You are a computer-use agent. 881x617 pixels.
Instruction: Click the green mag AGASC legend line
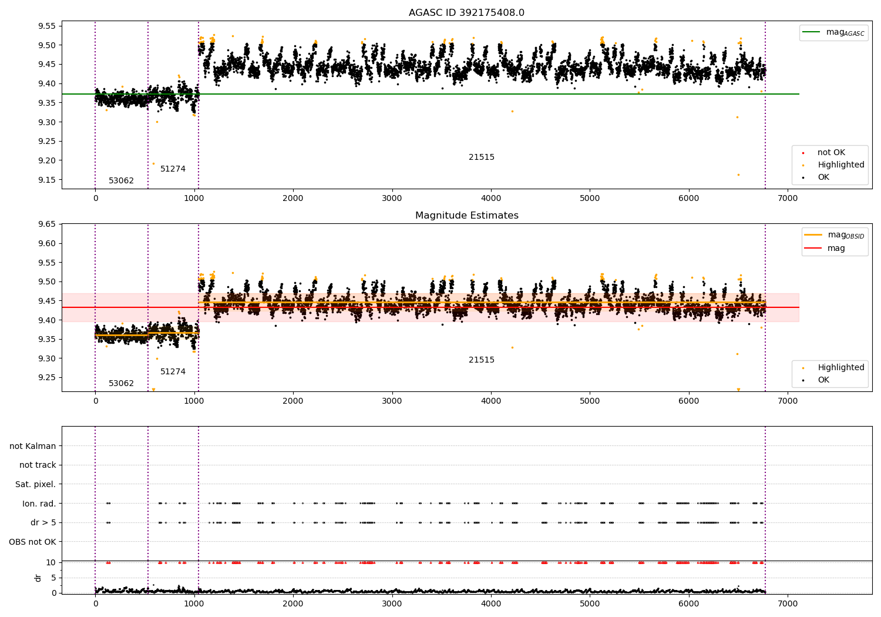point(812,32)
